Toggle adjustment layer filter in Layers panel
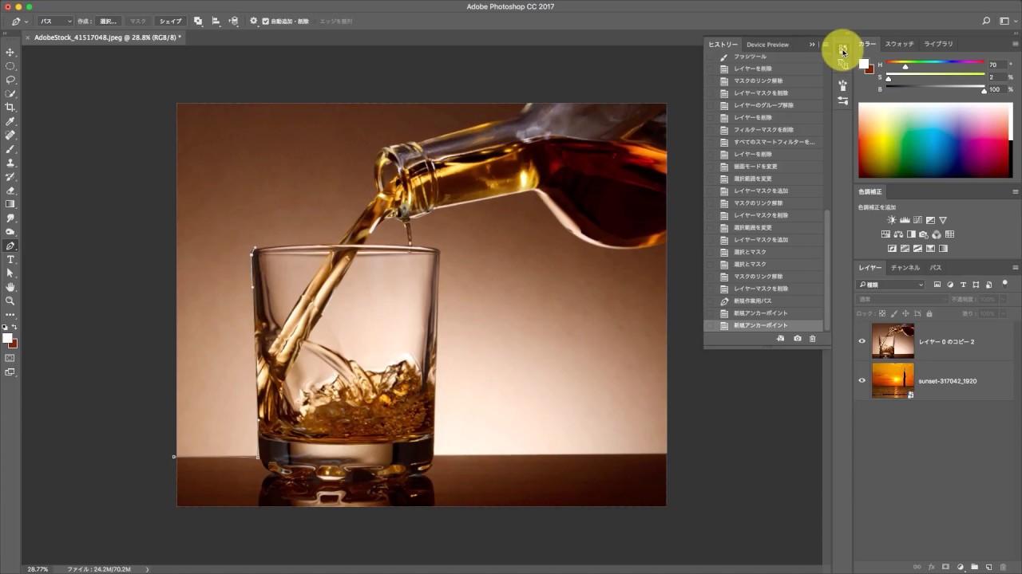 coord(950,285)
